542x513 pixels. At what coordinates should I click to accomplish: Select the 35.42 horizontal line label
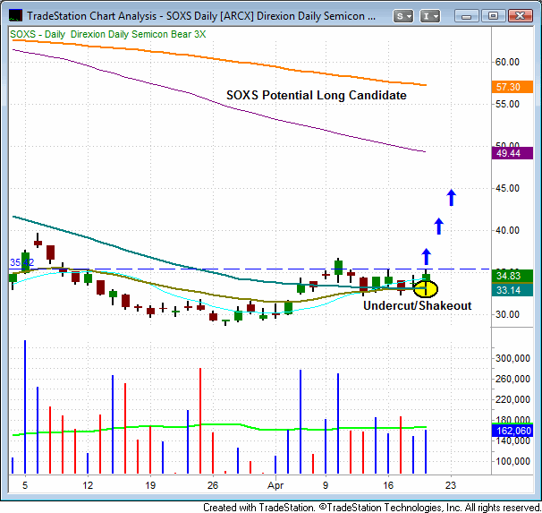pos(22,262)
